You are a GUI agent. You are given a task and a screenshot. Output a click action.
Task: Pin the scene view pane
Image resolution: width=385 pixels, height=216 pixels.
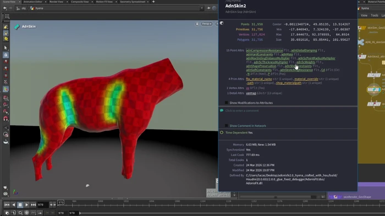click(208, 8)
